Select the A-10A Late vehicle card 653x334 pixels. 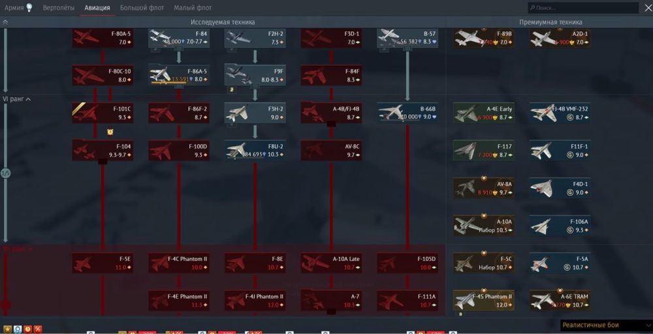[x=332, y=264]
